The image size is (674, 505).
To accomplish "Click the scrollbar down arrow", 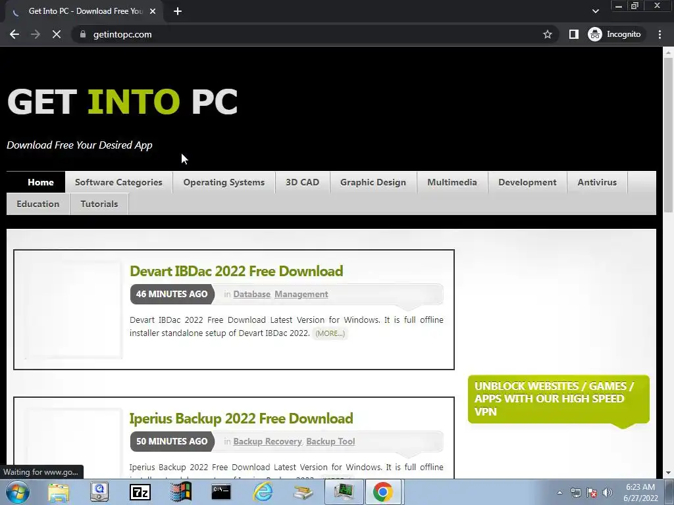I will (668, 473).
